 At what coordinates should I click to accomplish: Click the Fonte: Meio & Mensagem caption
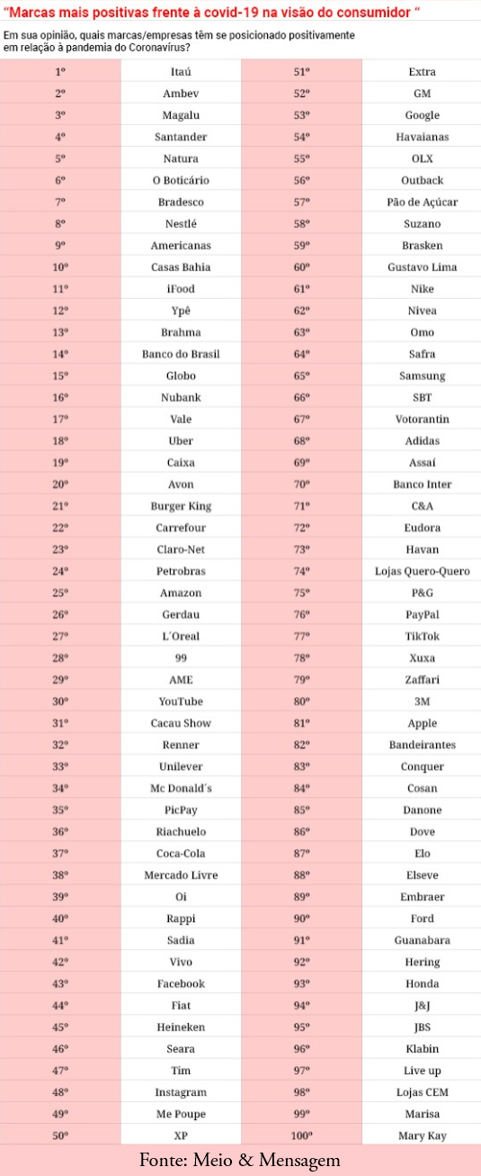(240, 1161)
